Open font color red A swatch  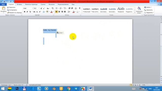click(x=51, y=12)
